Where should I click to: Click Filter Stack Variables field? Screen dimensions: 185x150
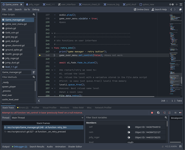[x=127, y=118]
